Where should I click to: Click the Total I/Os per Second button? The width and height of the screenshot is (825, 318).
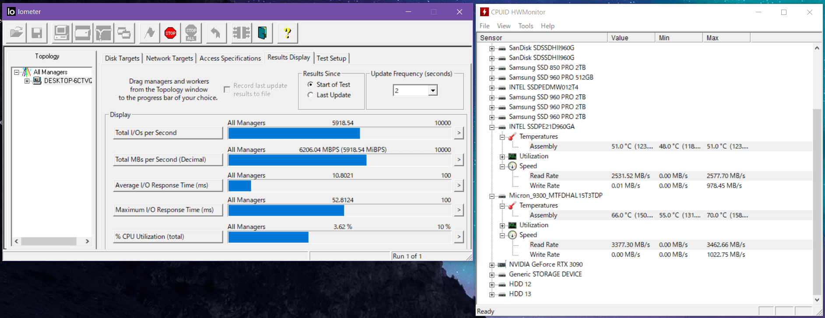pos(168,133)
